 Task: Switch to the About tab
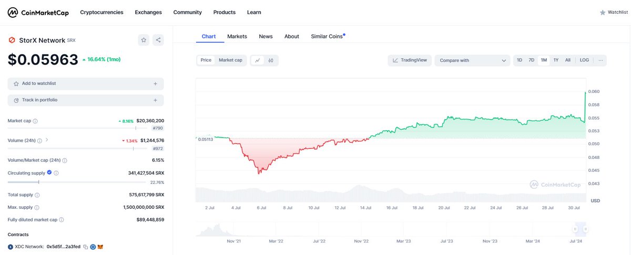coord(292,36)
